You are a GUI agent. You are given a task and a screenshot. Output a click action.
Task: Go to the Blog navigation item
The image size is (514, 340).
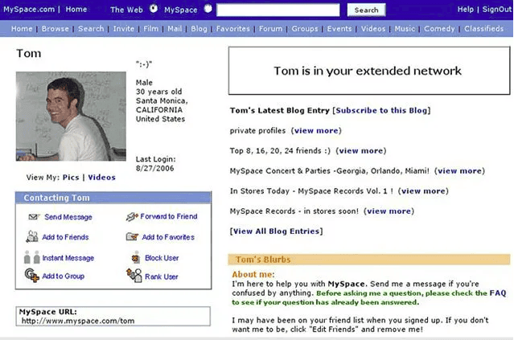coord(199,29)
